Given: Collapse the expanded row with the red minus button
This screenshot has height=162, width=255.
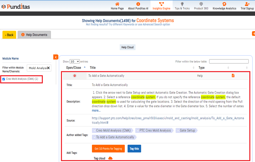Looking at the screenshot, I should (75, 76).
